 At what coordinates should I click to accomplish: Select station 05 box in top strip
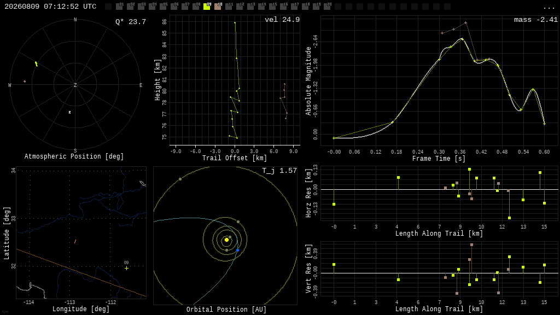pyautogui.click(x=163, y=7)
